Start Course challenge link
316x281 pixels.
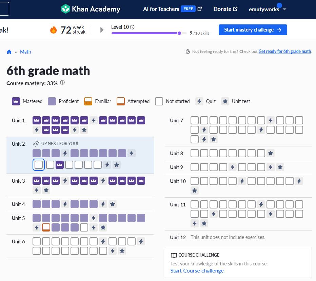(x=197, y=271)
